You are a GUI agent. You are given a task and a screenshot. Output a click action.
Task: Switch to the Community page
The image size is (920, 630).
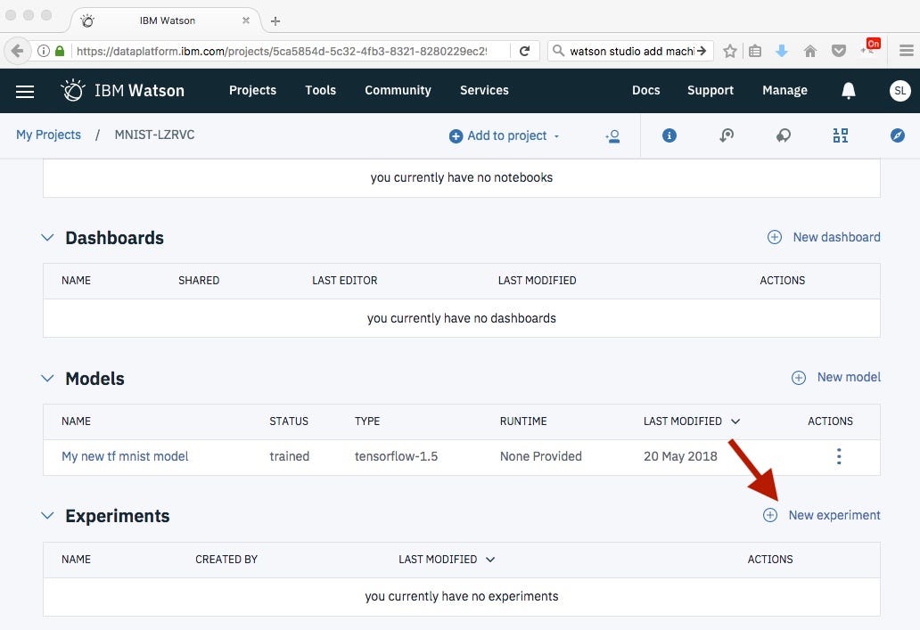coord(398,90)
